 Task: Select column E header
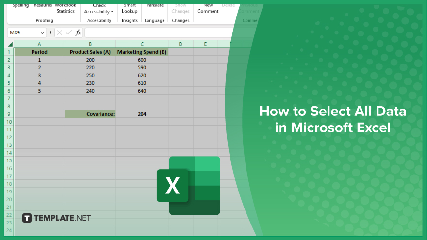pyautogui.click(x=205, y=44)
